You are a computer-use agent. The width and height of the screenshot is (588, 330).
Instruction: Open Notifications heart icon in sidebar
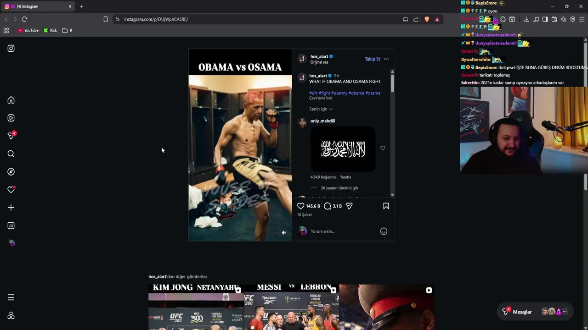(x=11, y=190)
